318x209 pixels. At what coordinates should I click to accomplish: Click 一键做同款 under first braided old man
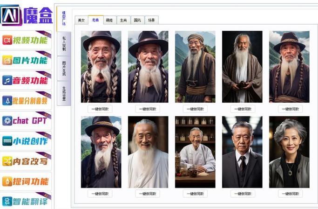coord(100,109)
